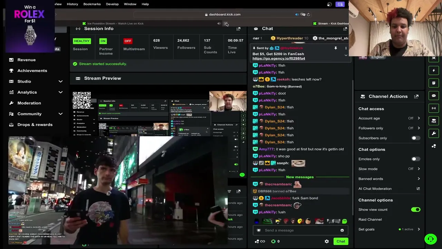Open Account age settings
The image size is (442, 249).
pos(389,118)
